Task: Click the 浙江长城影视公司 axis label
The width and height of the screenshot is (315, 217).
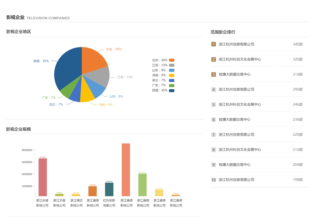Action: 42,203
